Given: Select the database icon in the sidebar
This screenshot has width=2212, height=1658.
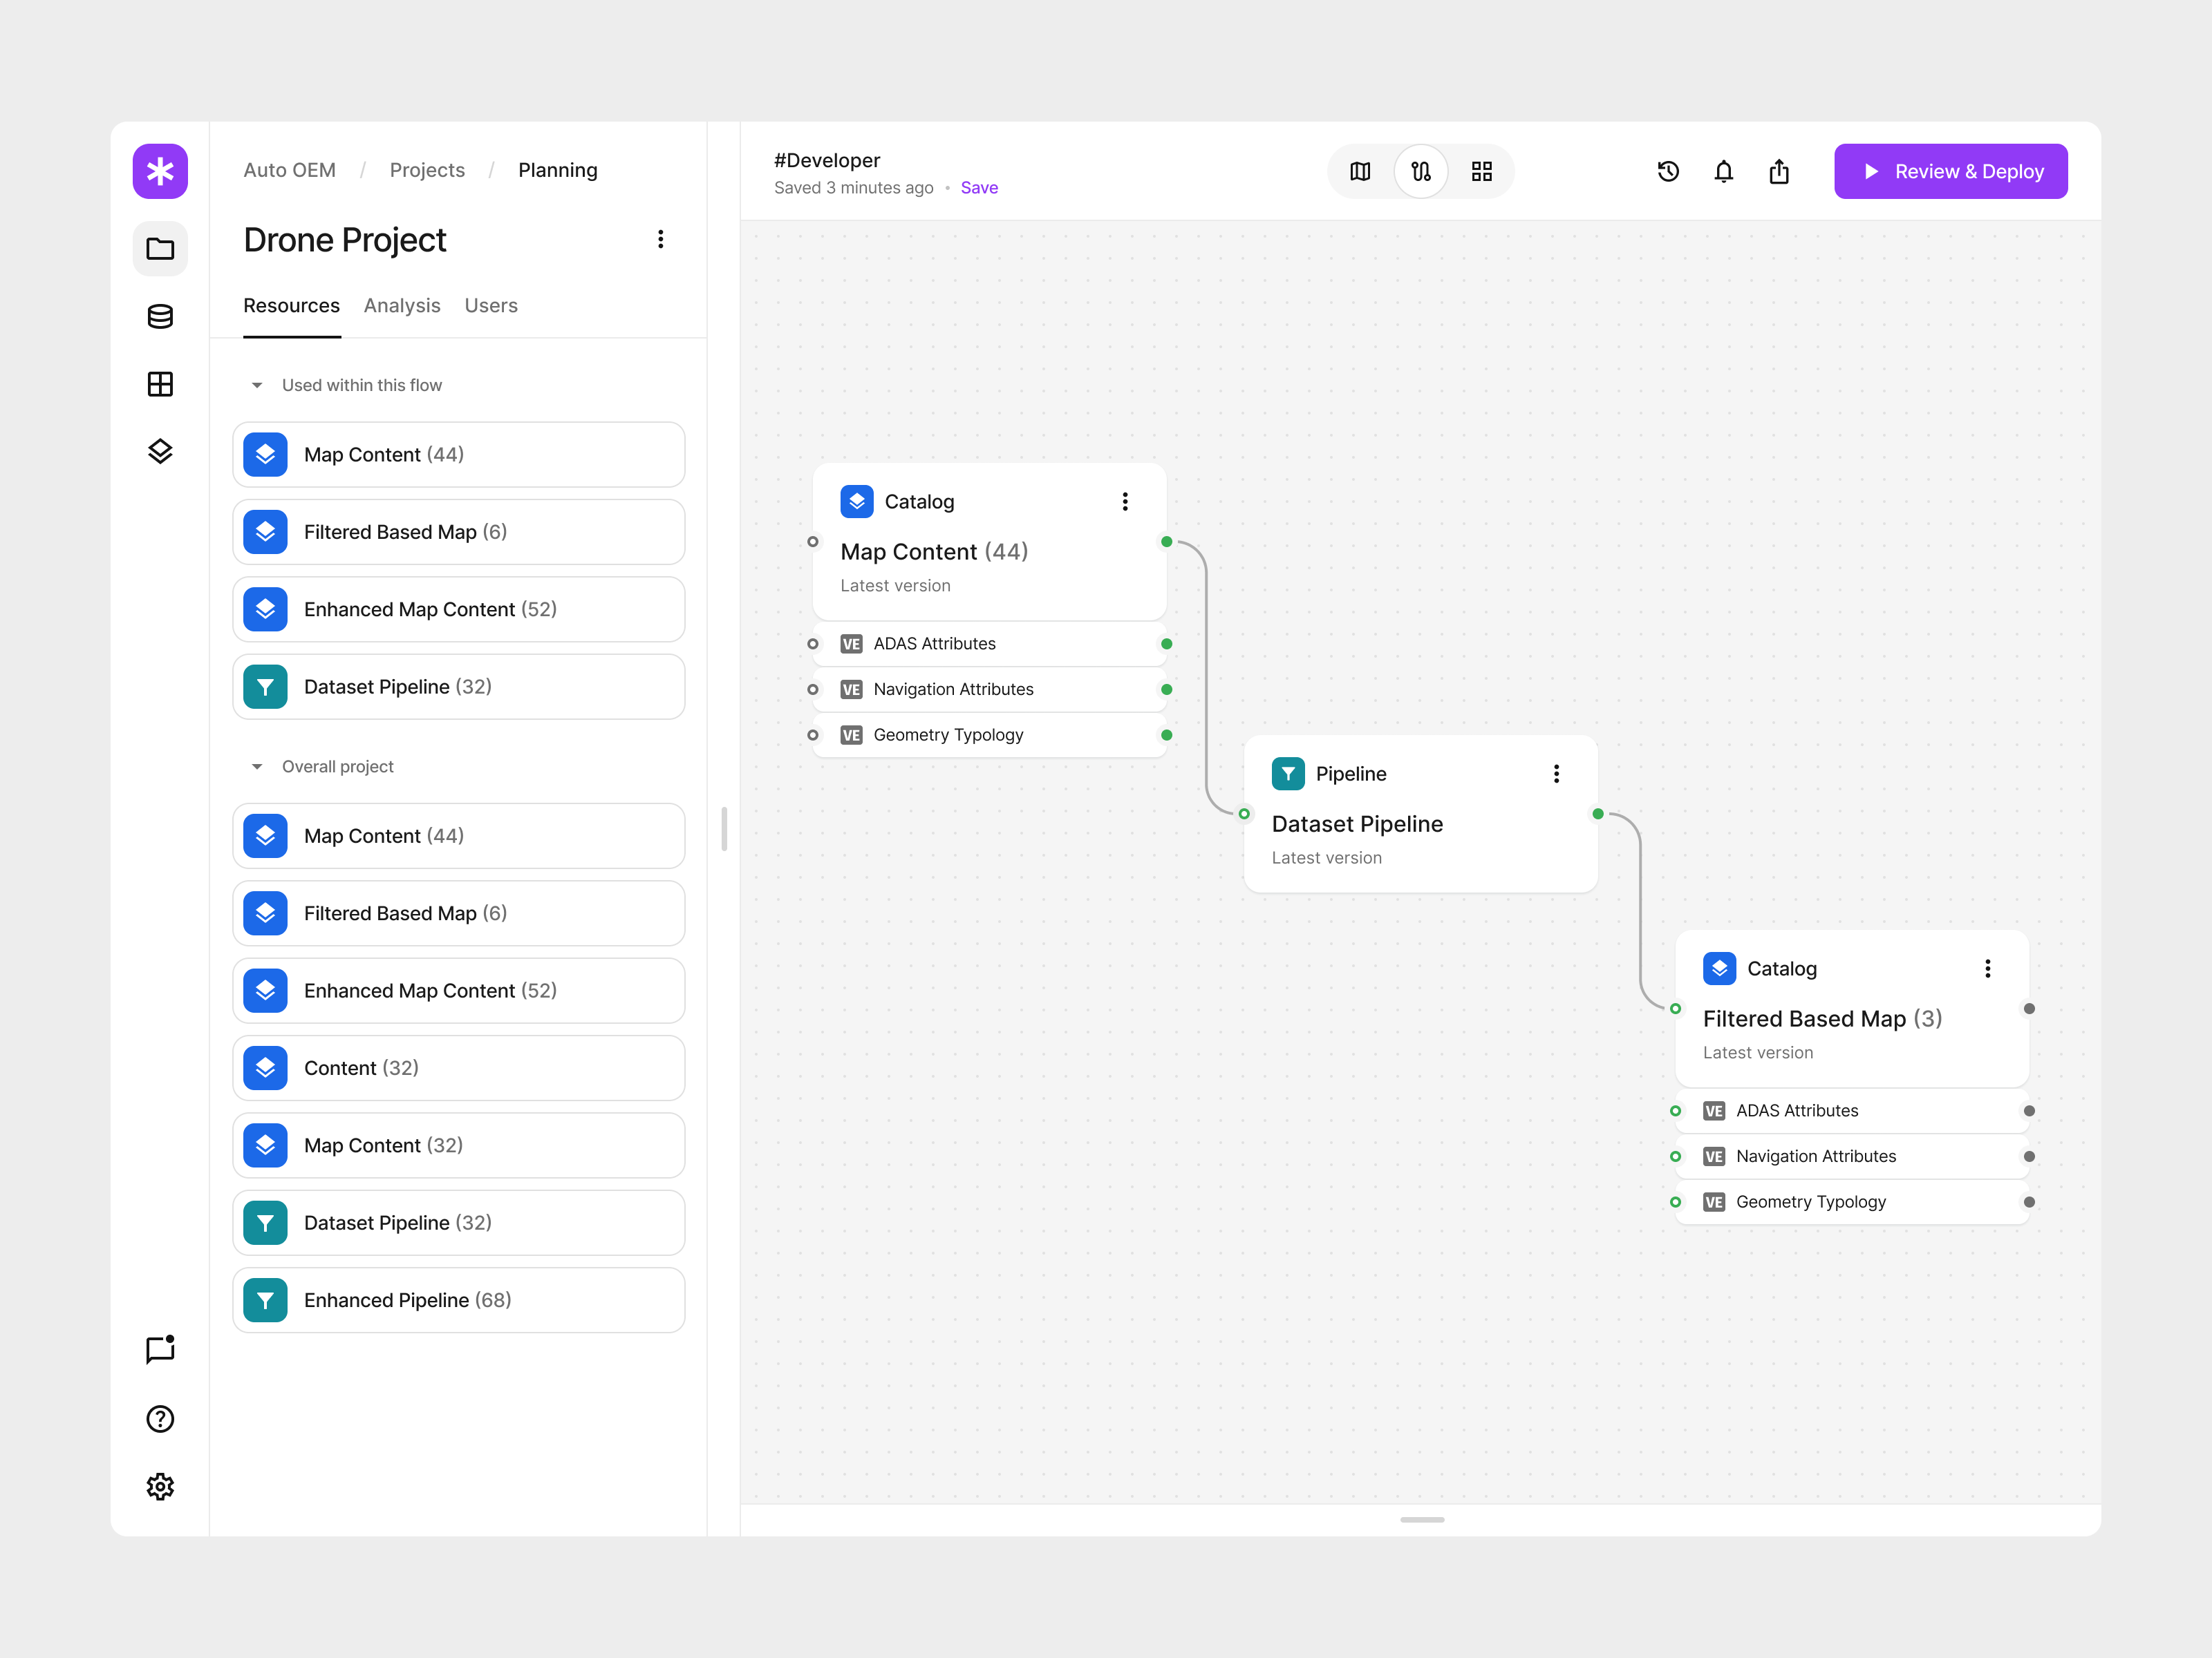Looking at the screenshot, I should point(160,317).
